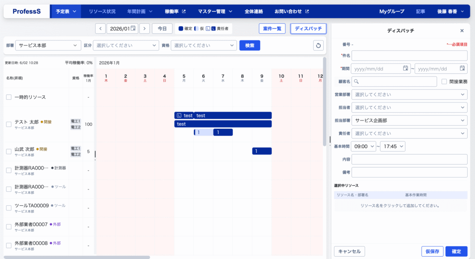Click the magnifier icon in 顧客名 field
Viewport: 475px width, 259px height.
(357, 82)
